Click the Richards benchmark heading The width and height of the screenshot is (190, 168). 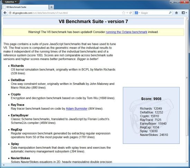tap(17, 66)
